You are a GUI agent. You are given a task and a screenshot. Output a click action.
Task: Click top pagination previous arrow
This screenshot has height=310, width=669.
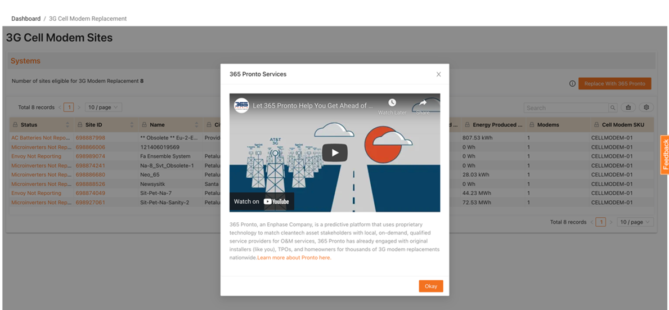tap(60, 107)
